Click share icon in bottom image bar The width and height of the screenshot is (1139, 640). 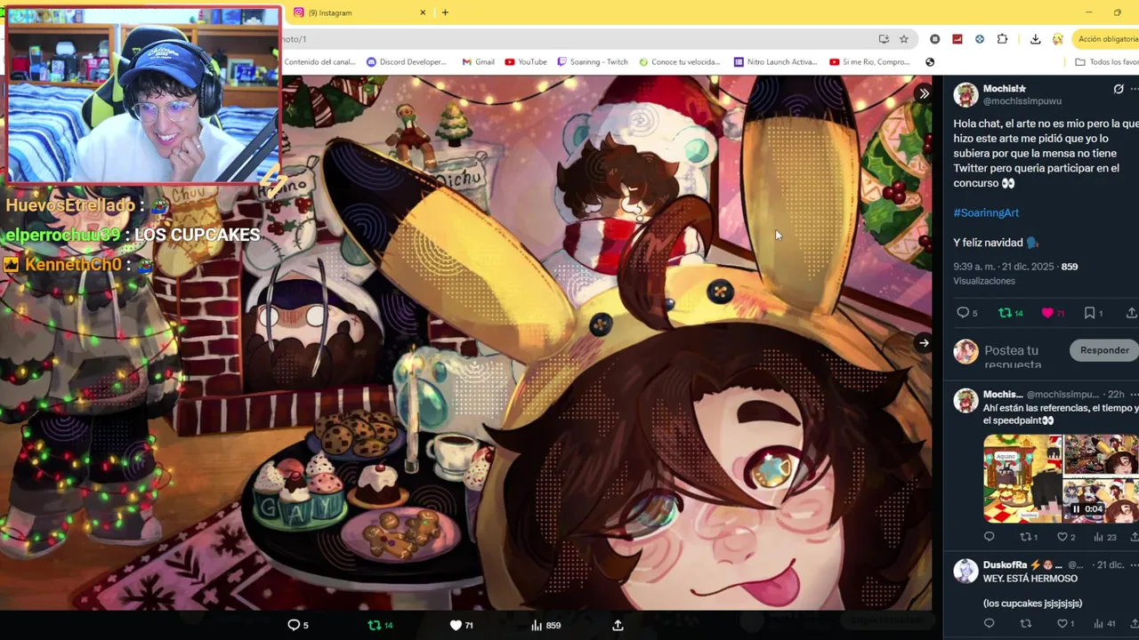(x=618, y=626)
